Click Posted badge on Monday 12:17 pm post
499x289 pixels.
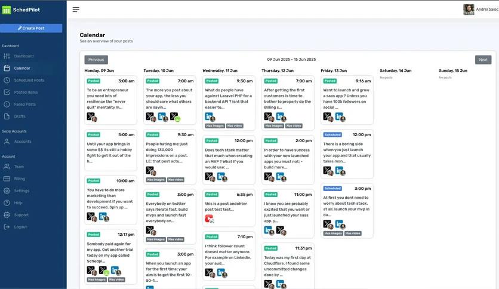pyautogui.click(x=94, y=235)
